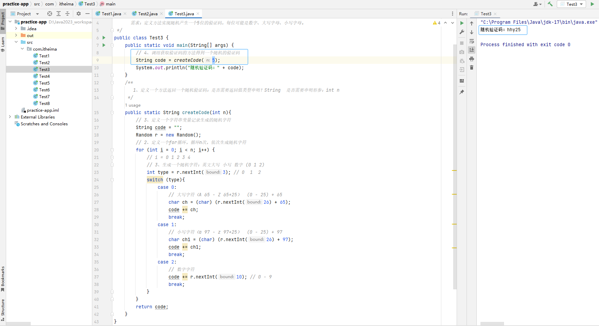Click the editor vertical scrollbar
Screen dimensions: 599x326
(455, 166)
